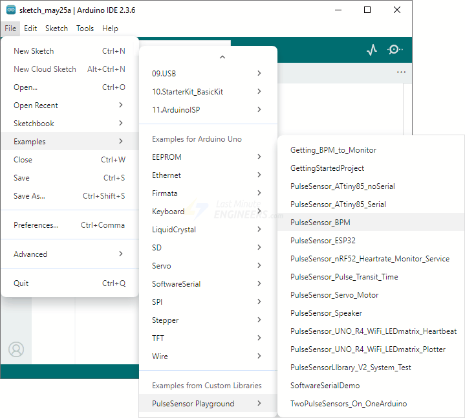
Task: Expand the Servo examples submenu
Action: point(207,265)
